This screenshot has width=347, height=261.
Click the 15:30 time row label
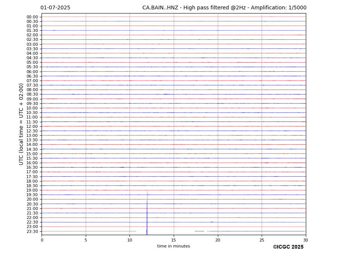(x=32, y=158)
